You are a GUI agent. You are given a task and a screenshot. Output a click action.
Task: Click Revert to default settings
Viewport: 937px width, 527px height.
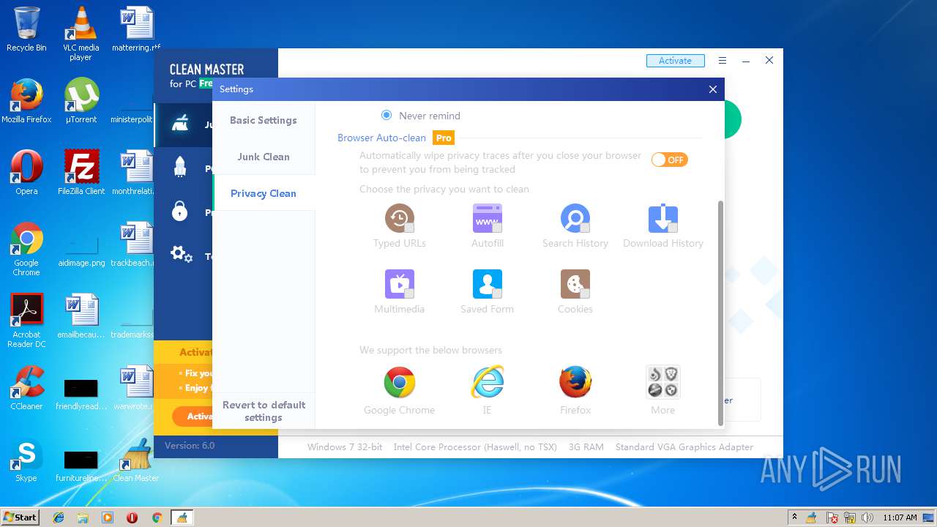tap(264, 411)
